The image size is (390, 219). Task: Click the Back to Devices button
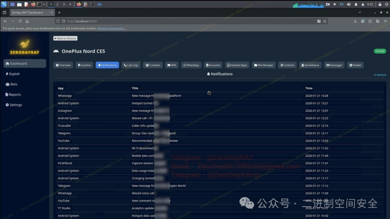tap(65, 38)
